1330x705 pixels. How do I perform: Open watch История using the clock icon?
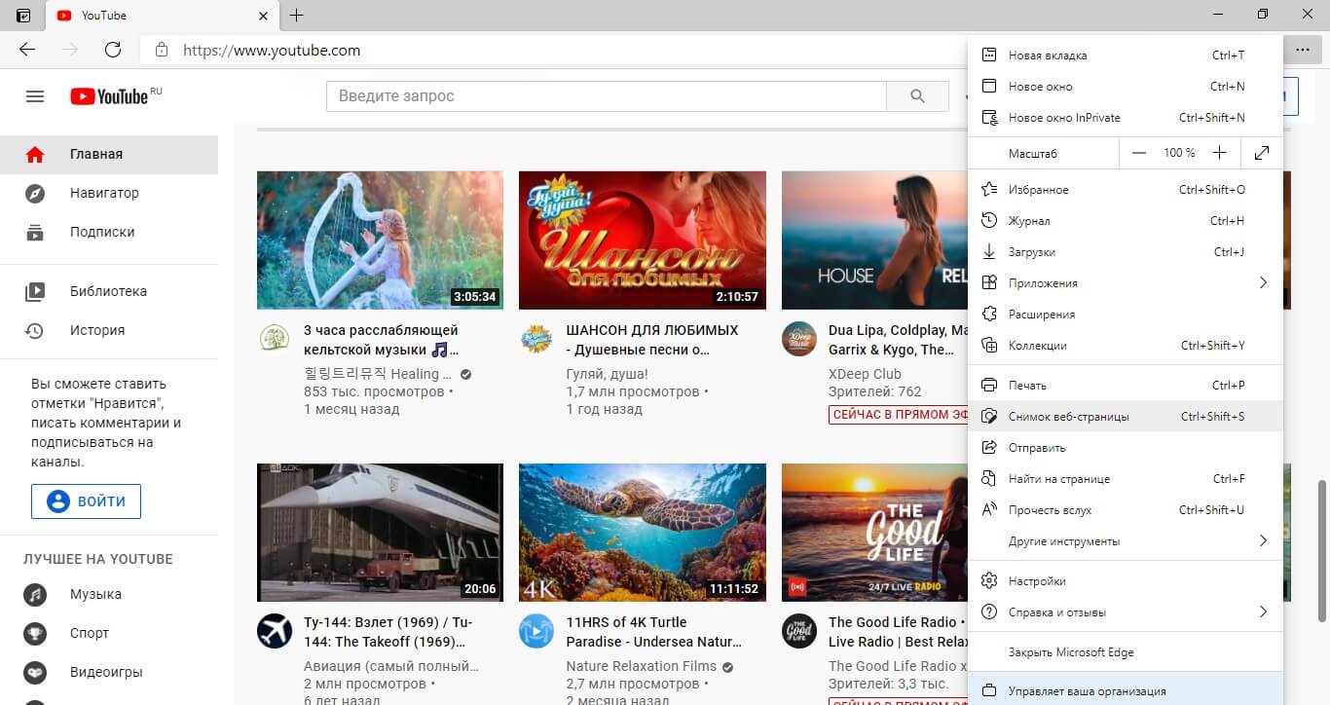click(x=34, y=330)
